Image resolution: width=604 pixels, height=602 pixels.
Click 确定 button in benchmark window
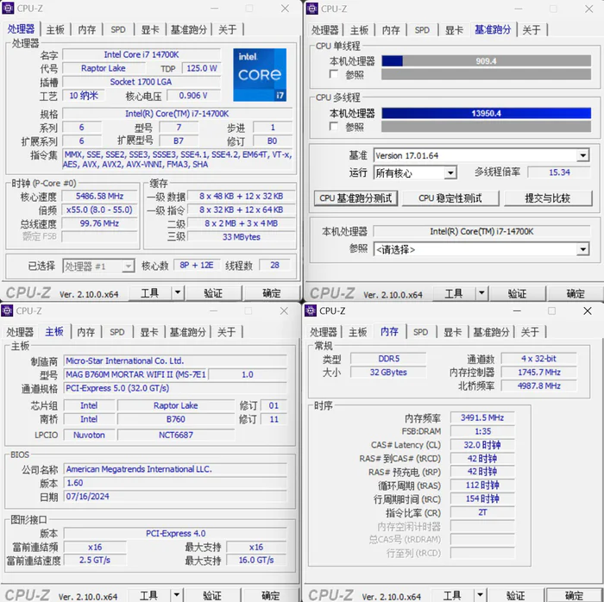(576, 294)
